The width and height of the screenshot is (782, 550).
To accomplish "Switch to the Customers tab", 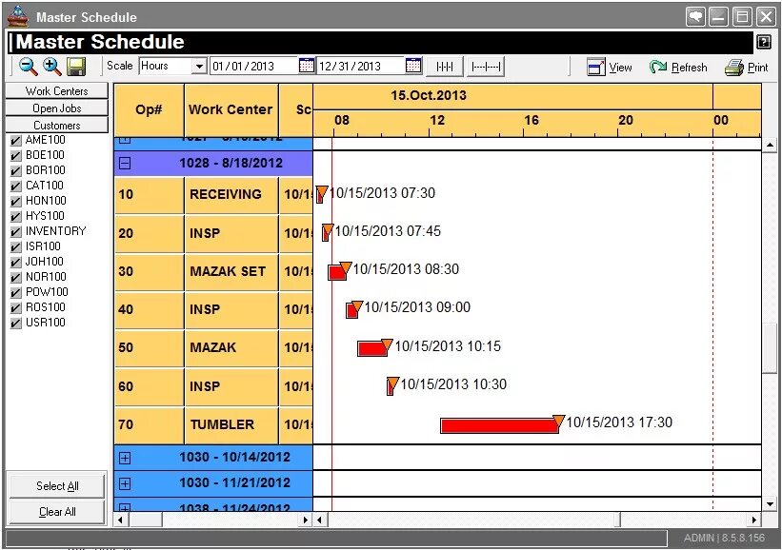I will coord(57,125).
